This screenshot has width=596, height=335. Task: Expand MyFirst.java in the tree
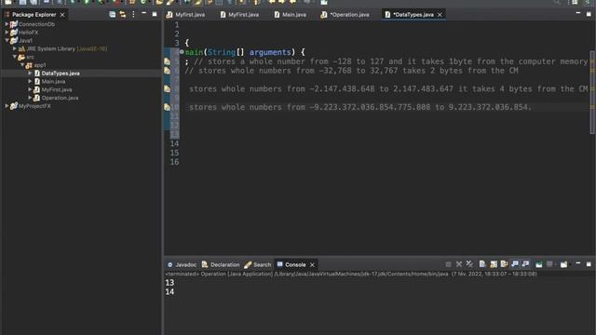point(30,89)
